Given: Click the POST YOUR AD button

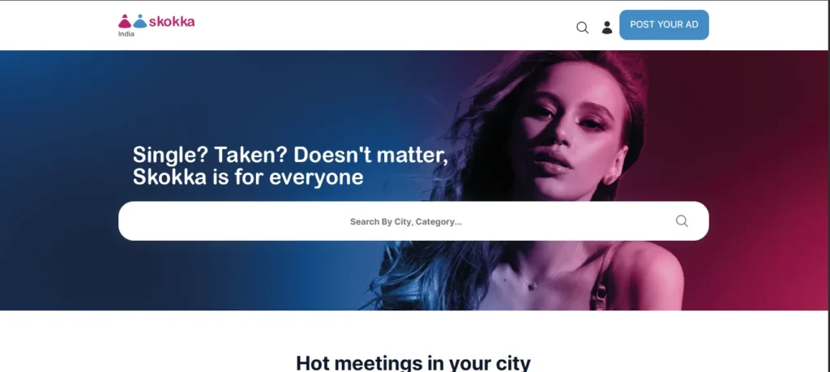Looking at the screenshot, I should [x=664, y=25].
